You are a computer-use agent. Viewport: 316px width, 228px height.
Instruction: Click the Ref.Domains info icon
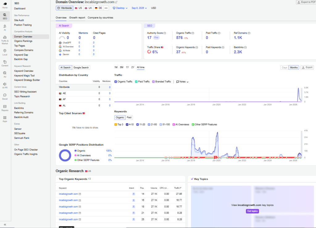pyautogui.click(x=249, y=33)
